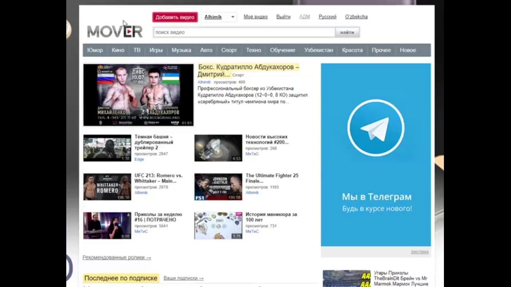Open the UFC 213: Romero vs. Whittaker title
Screen dimensions: 511x287
[x=158, y=178]
